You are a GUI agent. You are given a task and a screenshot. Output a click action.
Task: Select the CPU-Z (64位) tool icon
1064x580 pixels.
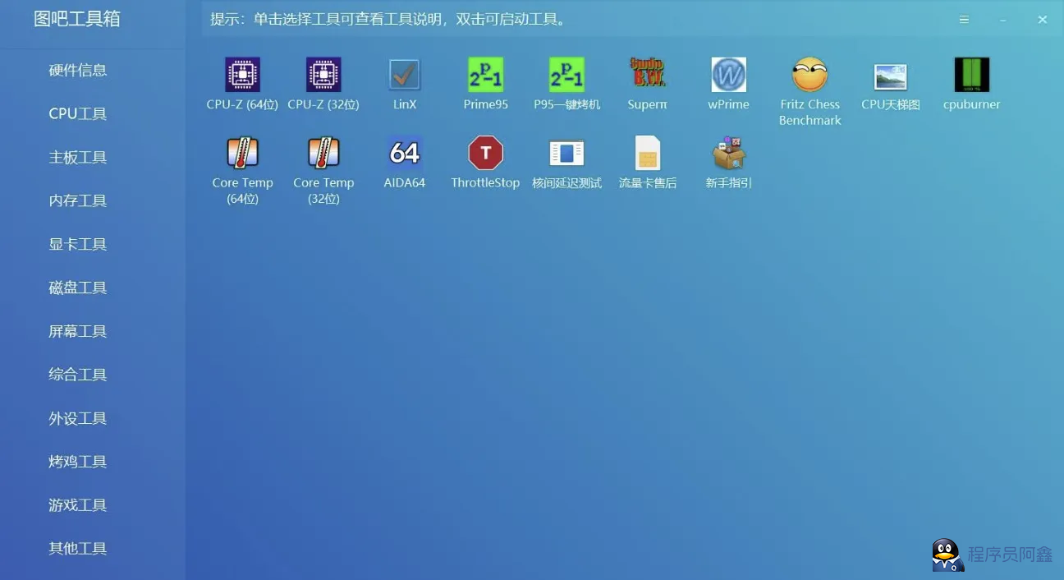click(x=242, y=75)
